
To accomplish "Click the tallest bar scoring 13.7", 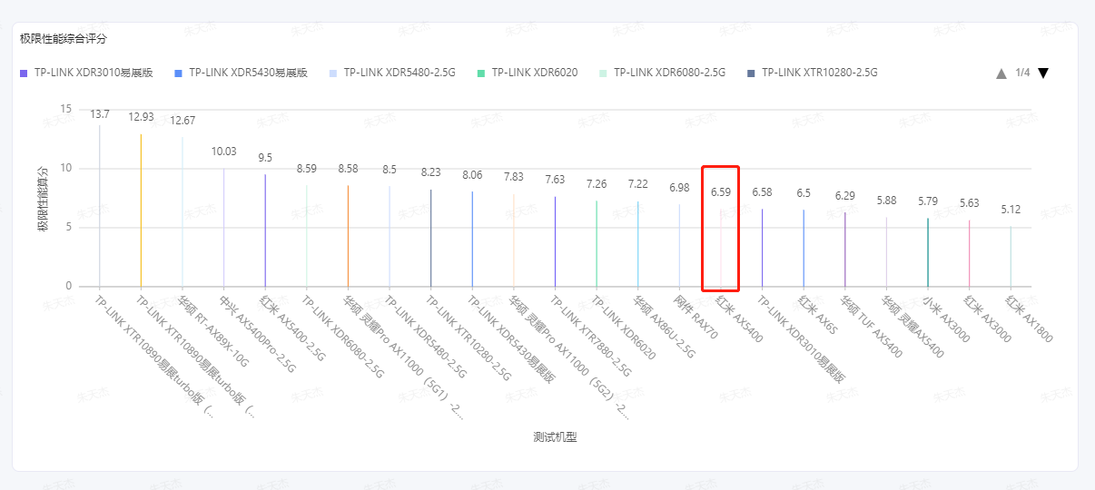I will click(100, 206).
